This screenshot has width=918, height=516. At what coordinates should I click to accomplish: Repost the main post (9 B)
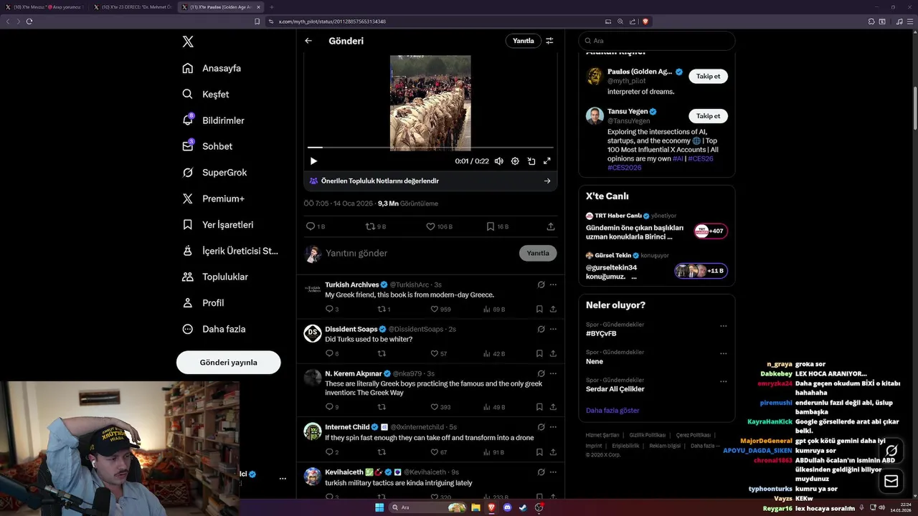click(x=371, y=226)
